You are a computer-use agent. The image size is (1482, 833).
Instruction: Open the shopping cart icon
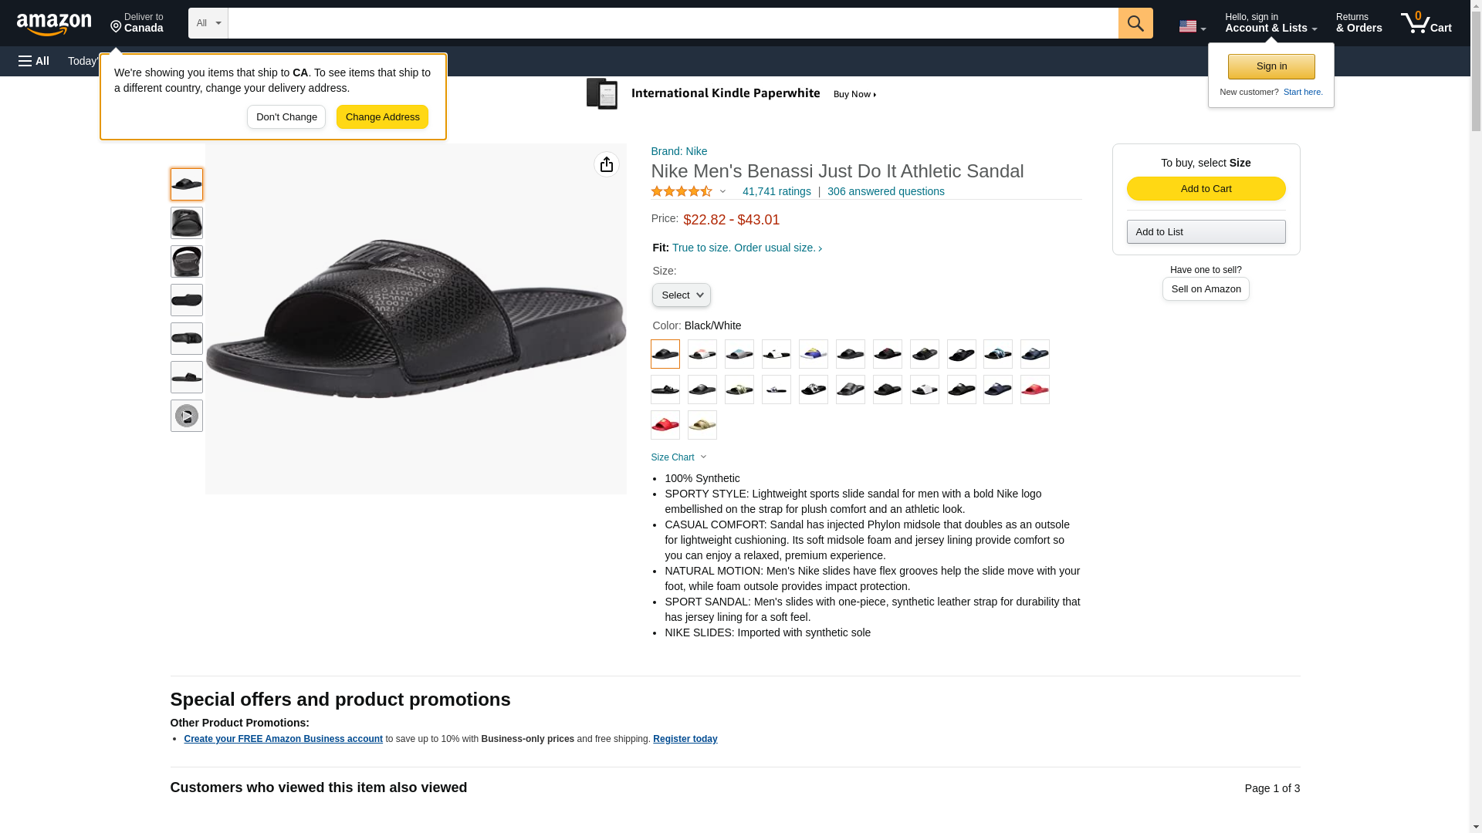(1426, 23)
